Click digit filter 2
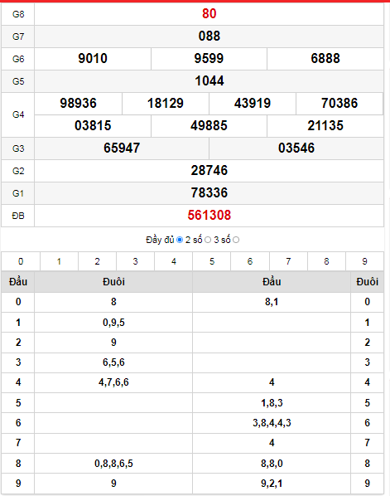The height and width of the screenshot is (496, 390). pos(97,261)
